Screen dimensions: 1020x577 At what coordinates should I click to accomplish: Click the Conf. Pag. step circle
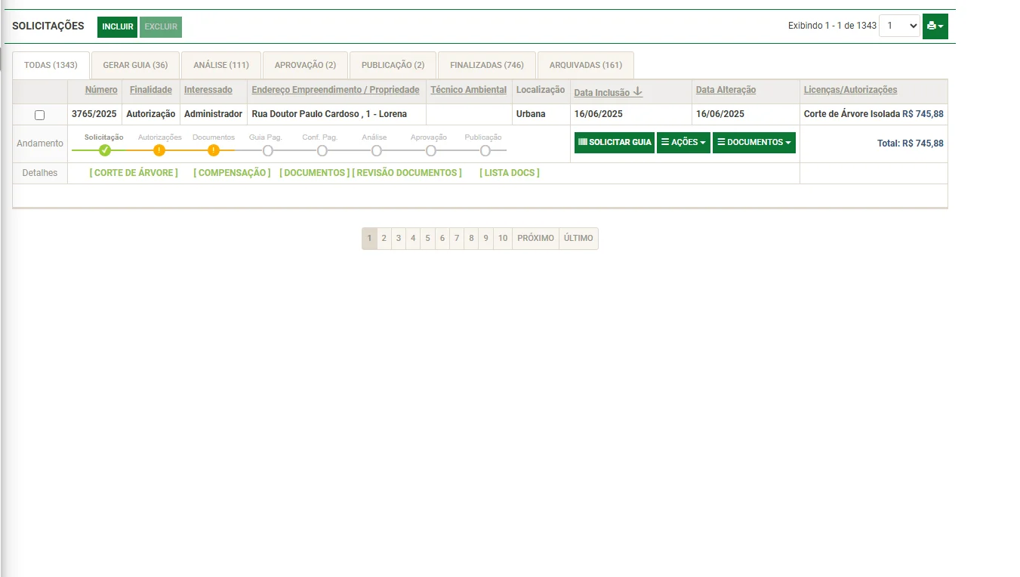[x=322, y=150]
